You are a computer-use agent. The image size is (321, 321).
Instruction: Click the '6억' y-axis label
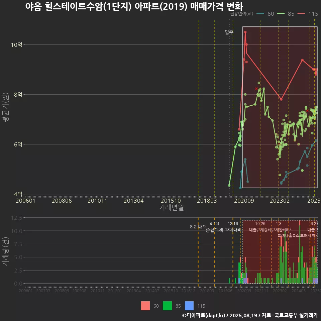coord(18,144)
